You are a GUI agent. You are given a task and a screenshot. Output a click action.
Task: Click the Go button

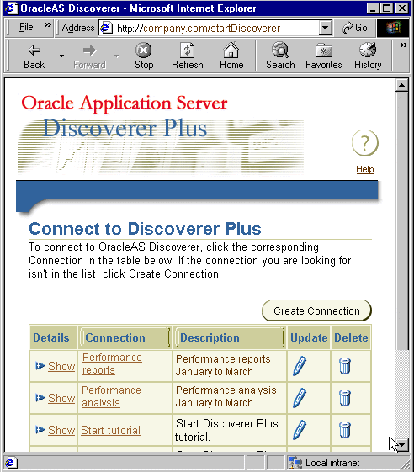click(355, 28)
